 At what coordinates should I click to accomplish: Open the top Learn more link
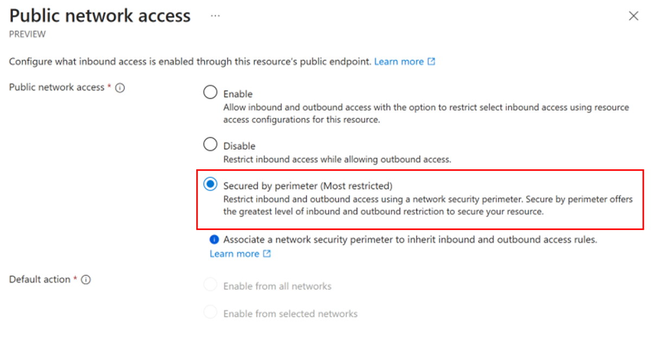click(x=399, y=62)
